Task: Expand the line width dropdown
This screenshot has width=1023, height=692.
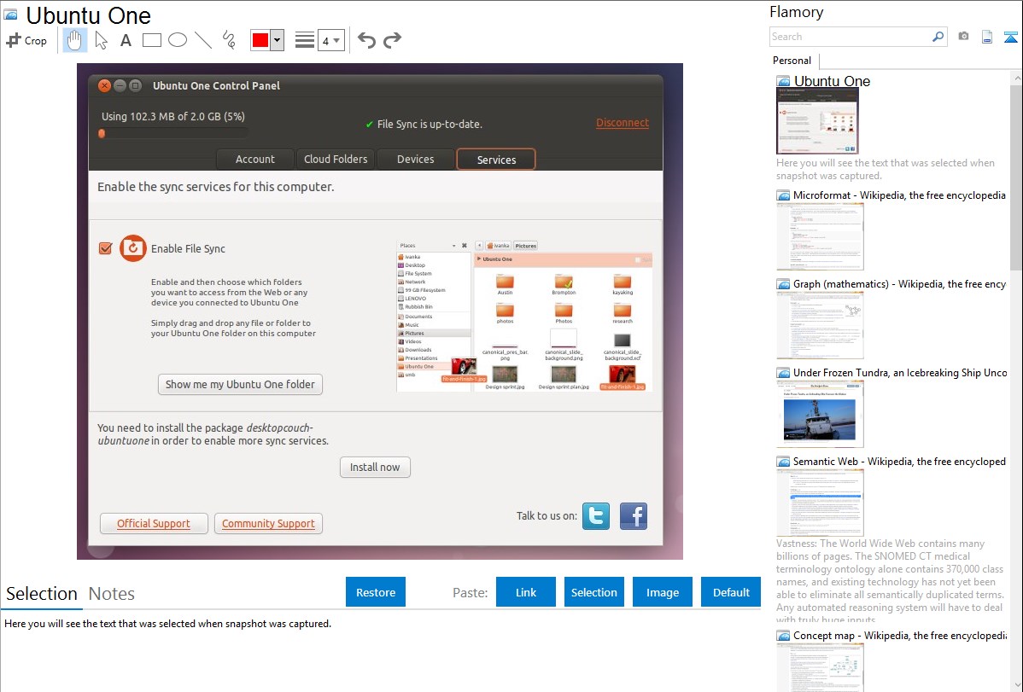Action: click(331, 40)
